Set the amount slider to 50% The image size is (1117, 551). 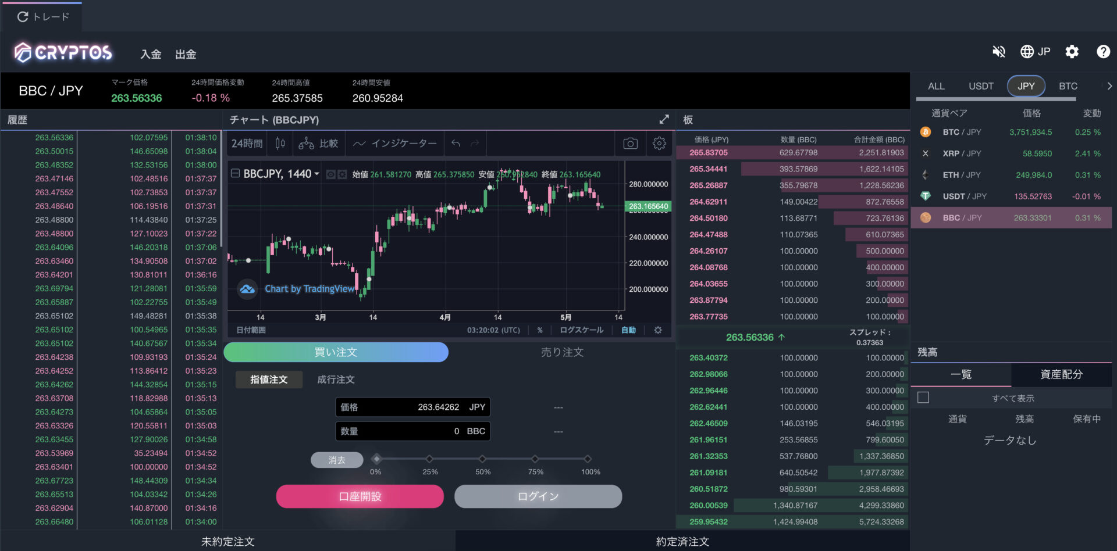coord(482,459)
